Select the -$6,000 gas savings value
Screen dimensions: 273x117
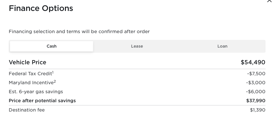click(256, 92)
